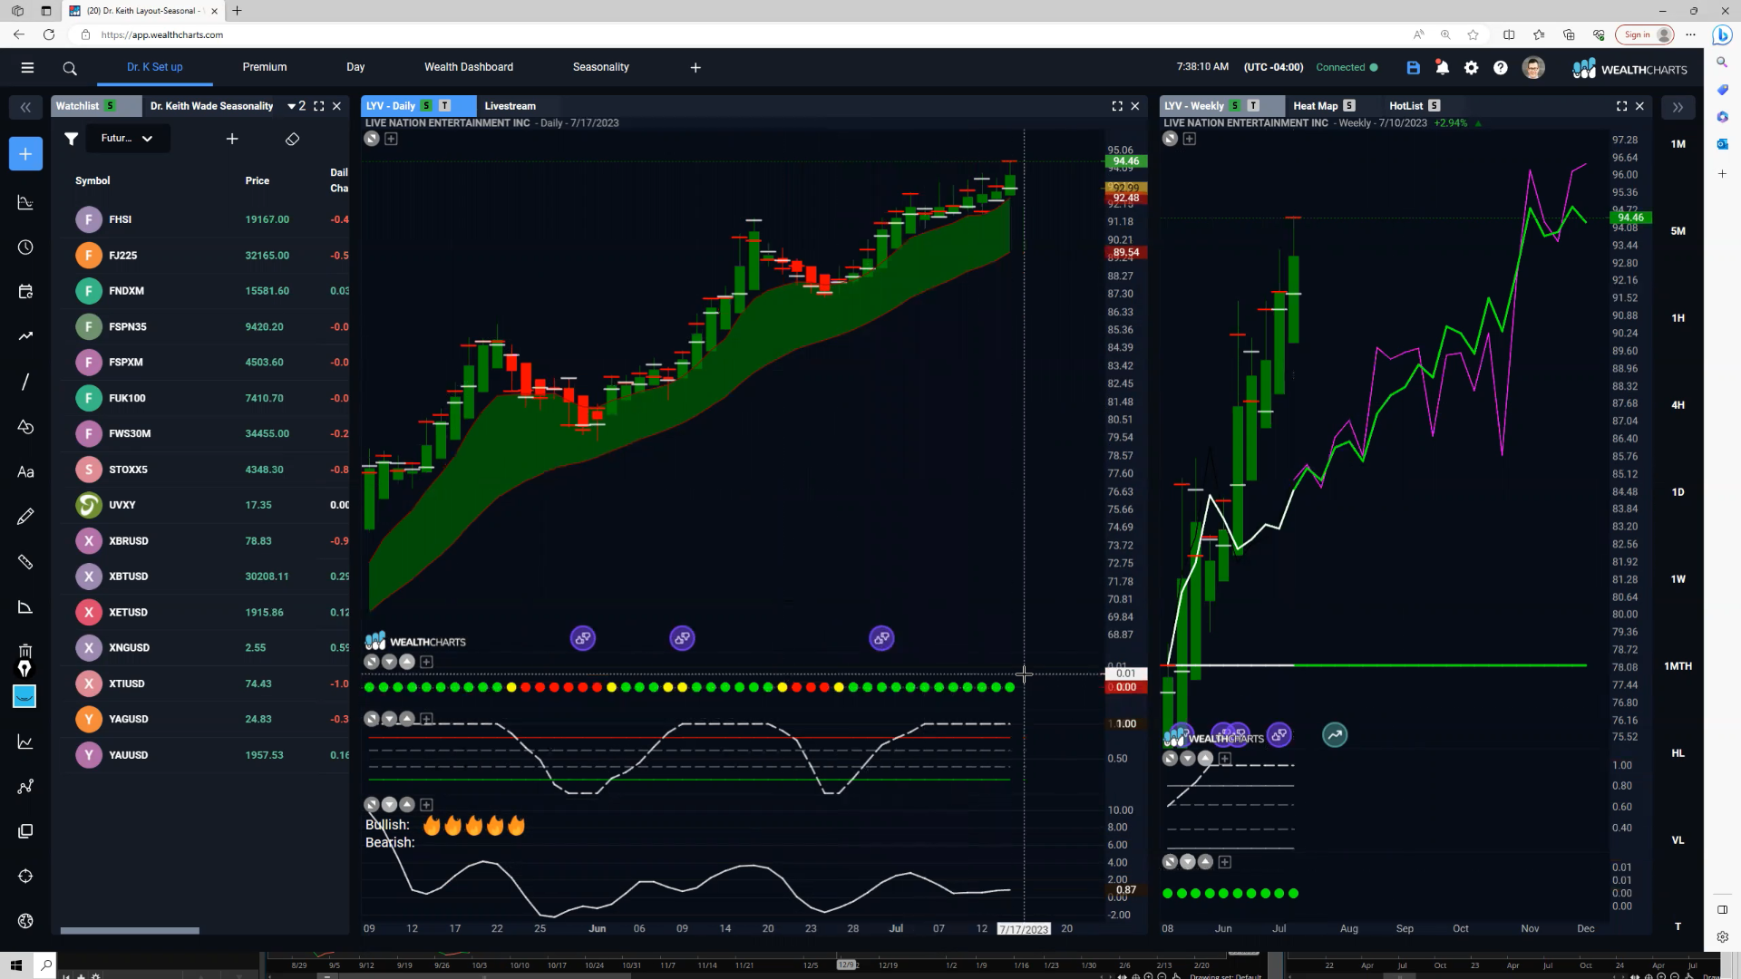Click the clock icon in left sidebar
Screen dimensions: 1741x979
(x=25, y=247)
